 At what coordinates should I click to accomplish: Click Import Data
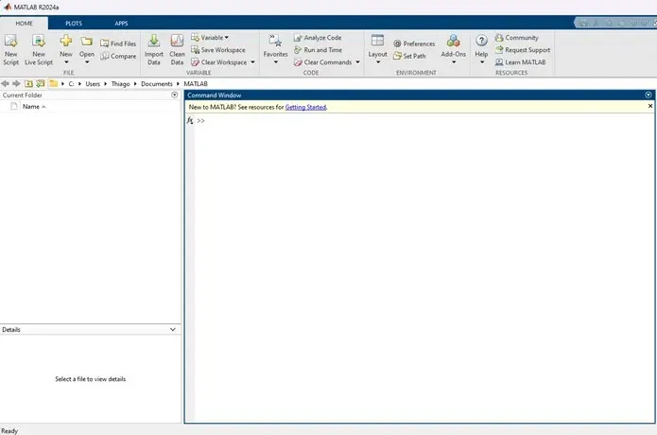pos(154,50)
